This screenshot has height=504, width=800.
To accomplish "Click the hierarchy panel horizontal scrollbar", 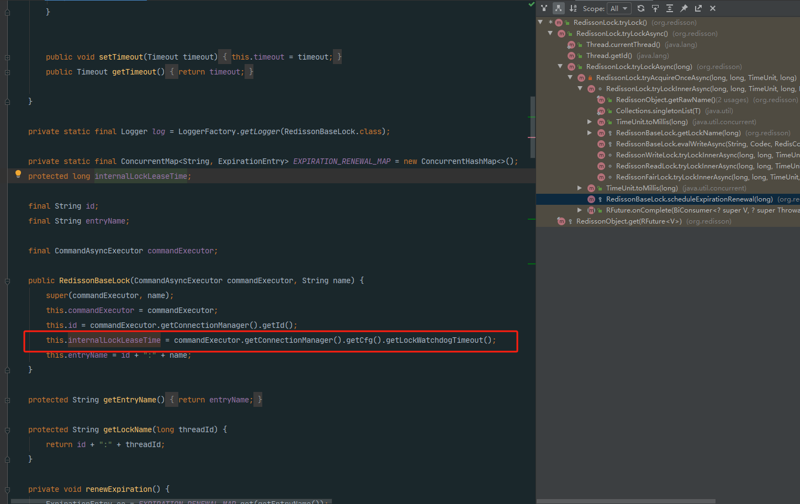I will tap(626, 501).
